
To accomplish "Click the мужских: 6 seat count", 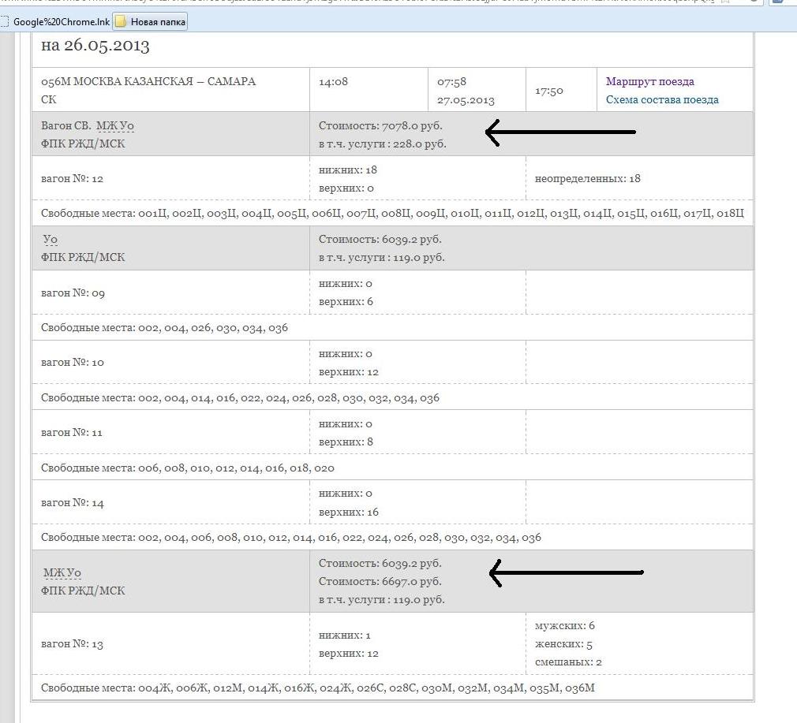I will (x=564, y=626).
